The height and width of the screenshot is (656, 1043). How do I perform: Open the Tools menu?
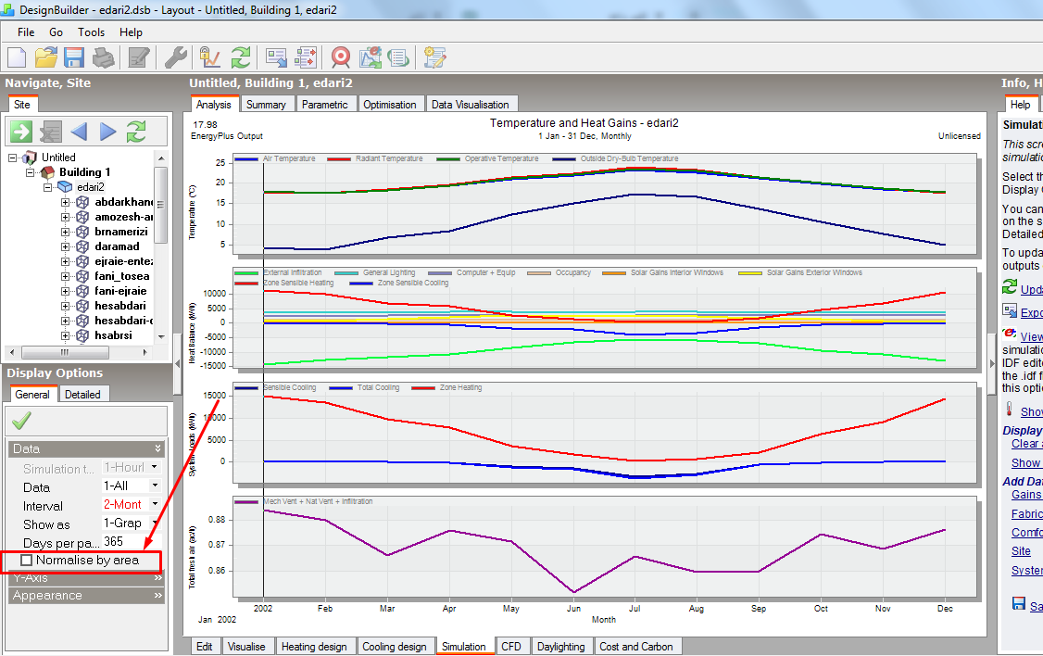tap(91, 32)
